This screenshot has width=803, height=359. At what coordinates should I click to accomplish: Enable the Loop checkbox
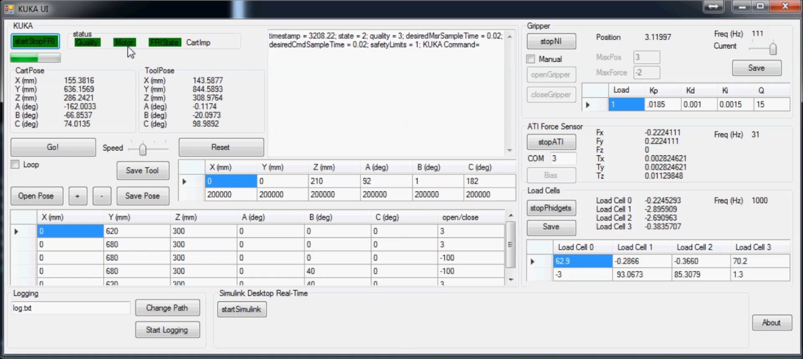click(16, 164)
